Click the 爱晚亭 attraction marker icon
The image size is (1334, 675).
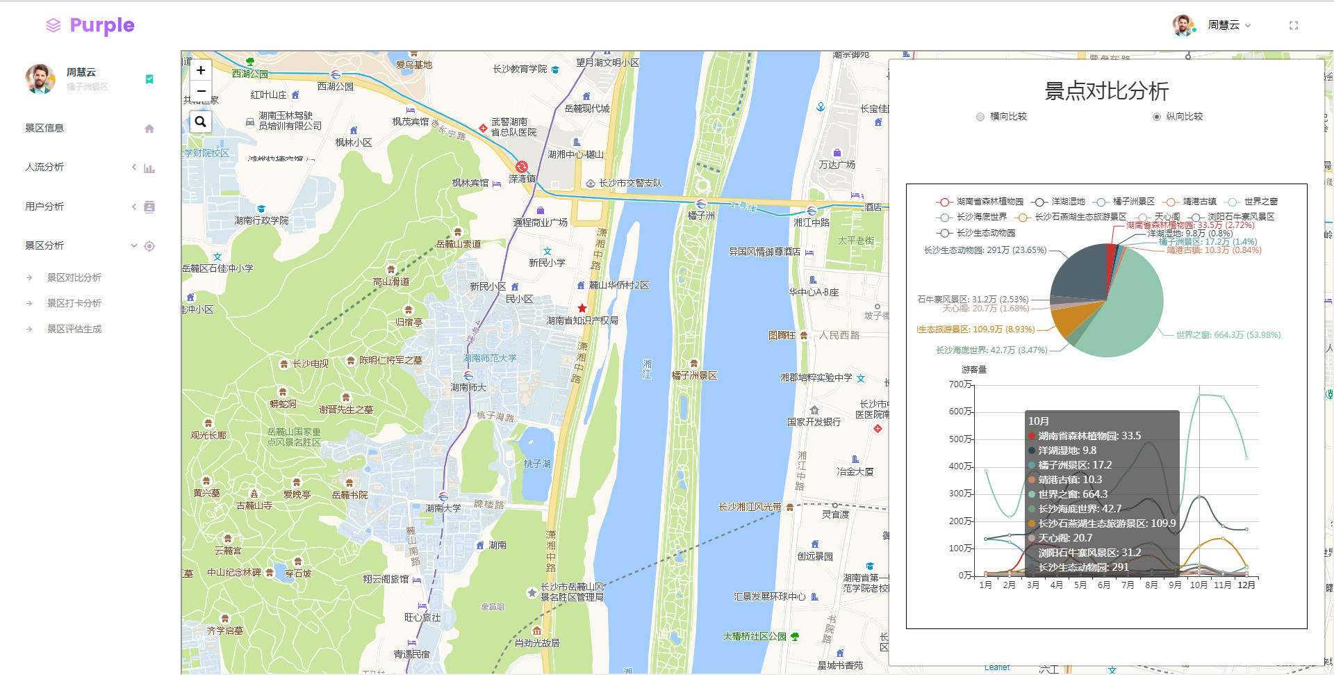pyautogui.click(x=297, y=482)
